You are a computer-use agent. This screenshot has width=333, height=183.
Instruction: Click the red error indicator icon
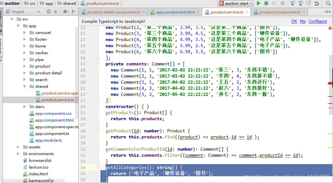(330, 28)
